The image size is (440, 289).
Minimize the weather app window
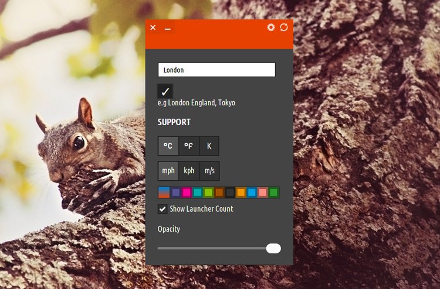168,29
